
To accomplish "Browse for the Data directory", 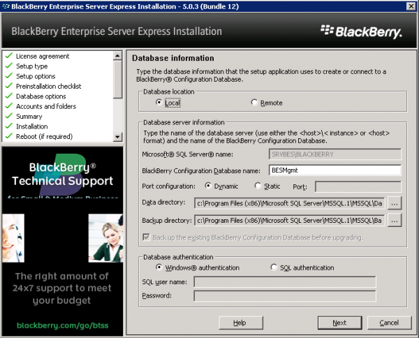I will click(x=395, y=204).
